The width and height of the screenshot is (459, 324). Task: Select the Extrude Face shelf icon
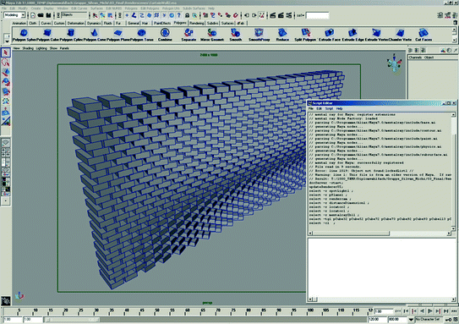click(x=330, y=33)
